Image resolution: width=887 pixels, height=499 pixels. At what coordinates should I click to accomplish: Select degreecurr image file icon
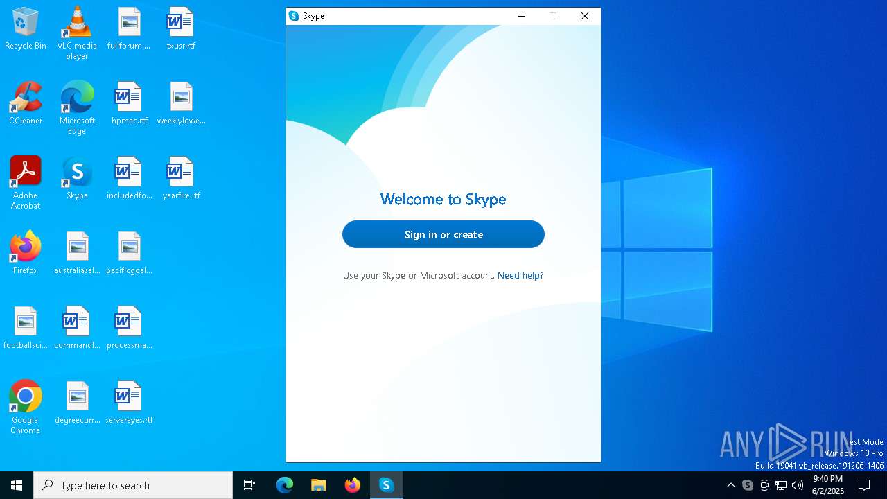click(77, 403)
